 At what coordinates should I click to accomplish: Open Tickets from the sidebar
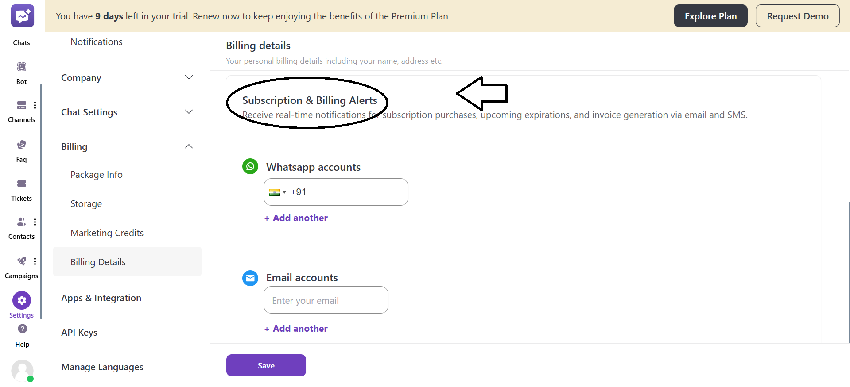pyautogui.click(x=22, y=184)
